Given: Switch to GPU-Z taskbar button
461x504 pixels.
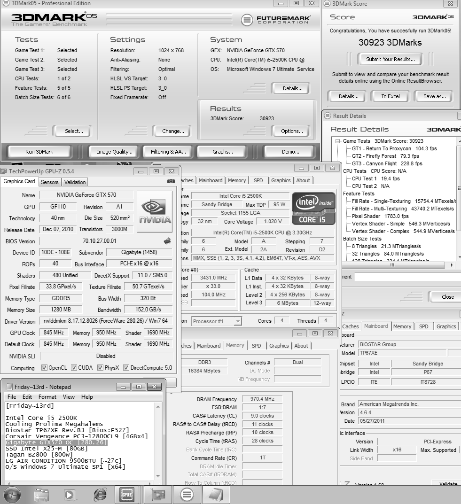Looking at the screenshot, I should pyautogui.click(x=158, y=495).
